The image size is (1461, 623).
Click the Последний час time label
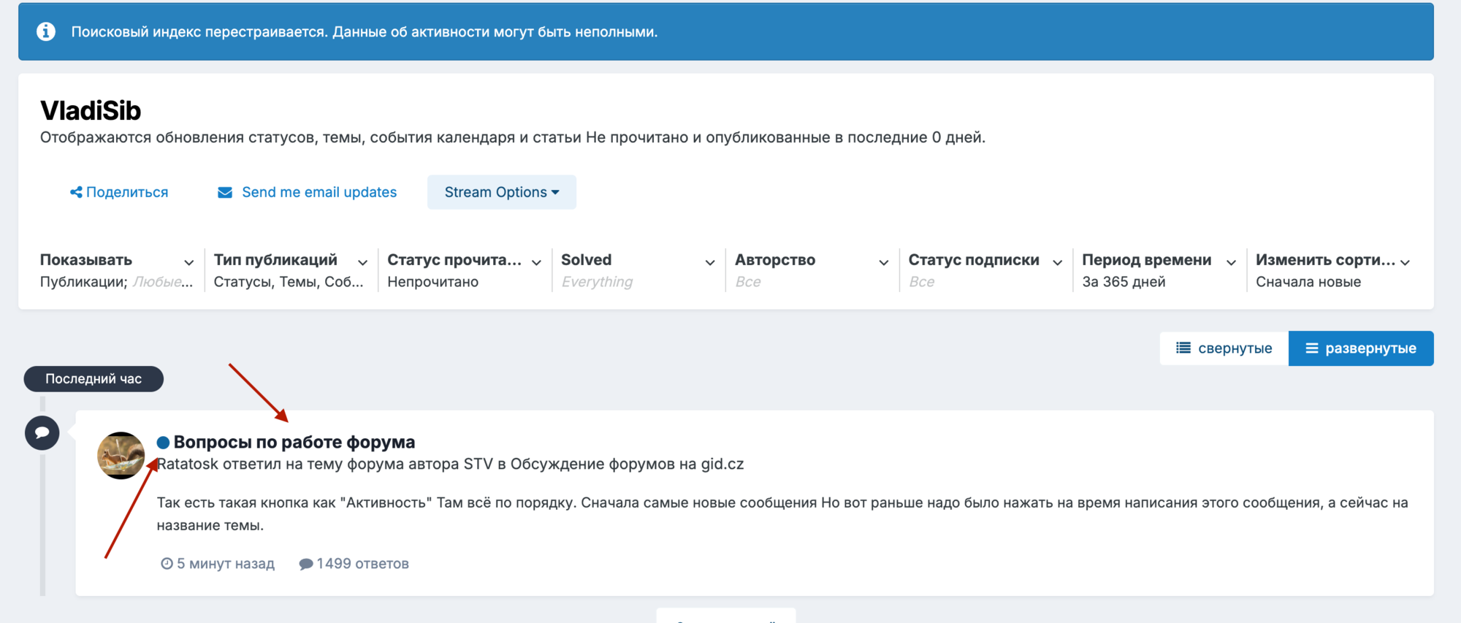pos(94,379)
